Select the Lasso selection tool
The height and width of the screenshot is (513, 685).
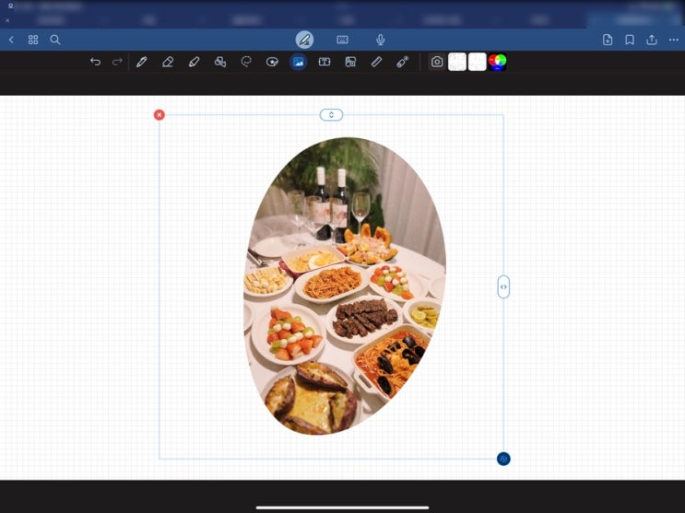(x=246, y=62)
